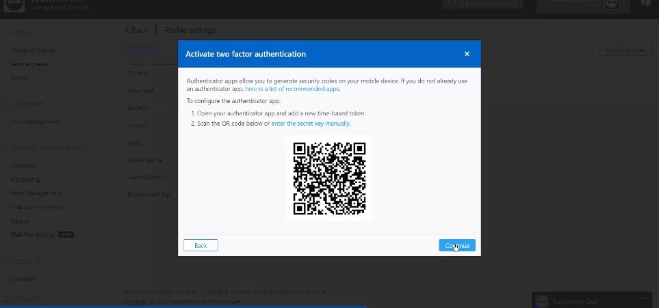Close the two factor authentication dialog
The image size is (659, 308).
[x=467, y=54]
